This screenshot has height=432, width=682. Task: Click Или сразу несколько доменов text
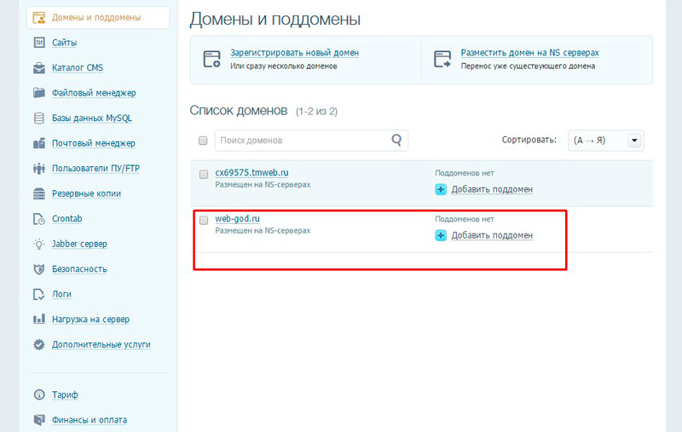coord(284,66)
